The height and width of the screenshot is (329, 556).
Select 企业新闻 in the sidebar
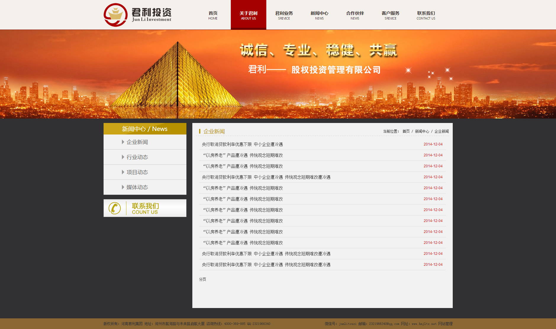pos(145,142)
